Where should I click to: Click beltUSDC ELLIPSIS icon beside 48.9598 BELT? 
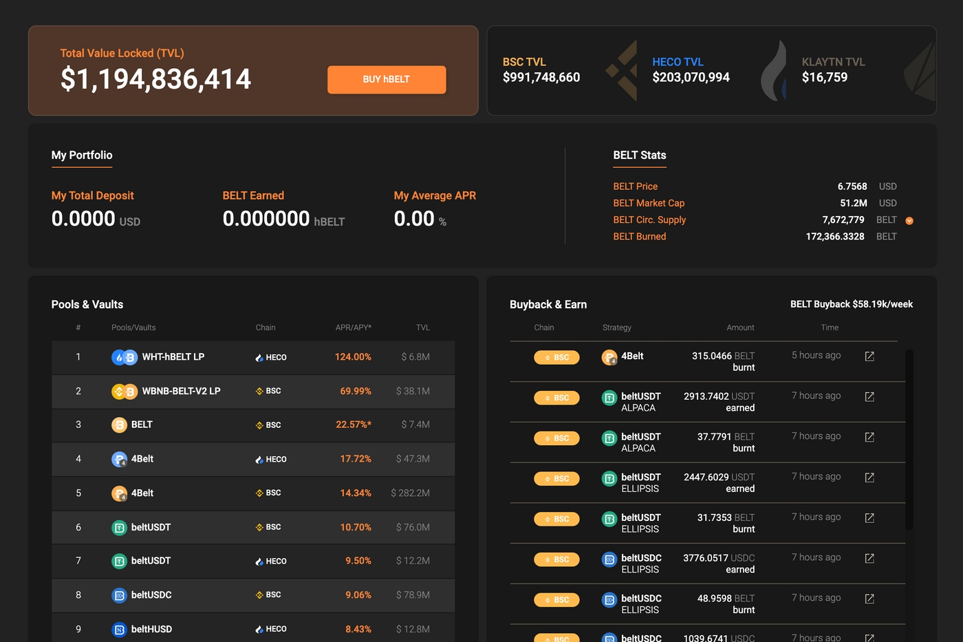609,600
